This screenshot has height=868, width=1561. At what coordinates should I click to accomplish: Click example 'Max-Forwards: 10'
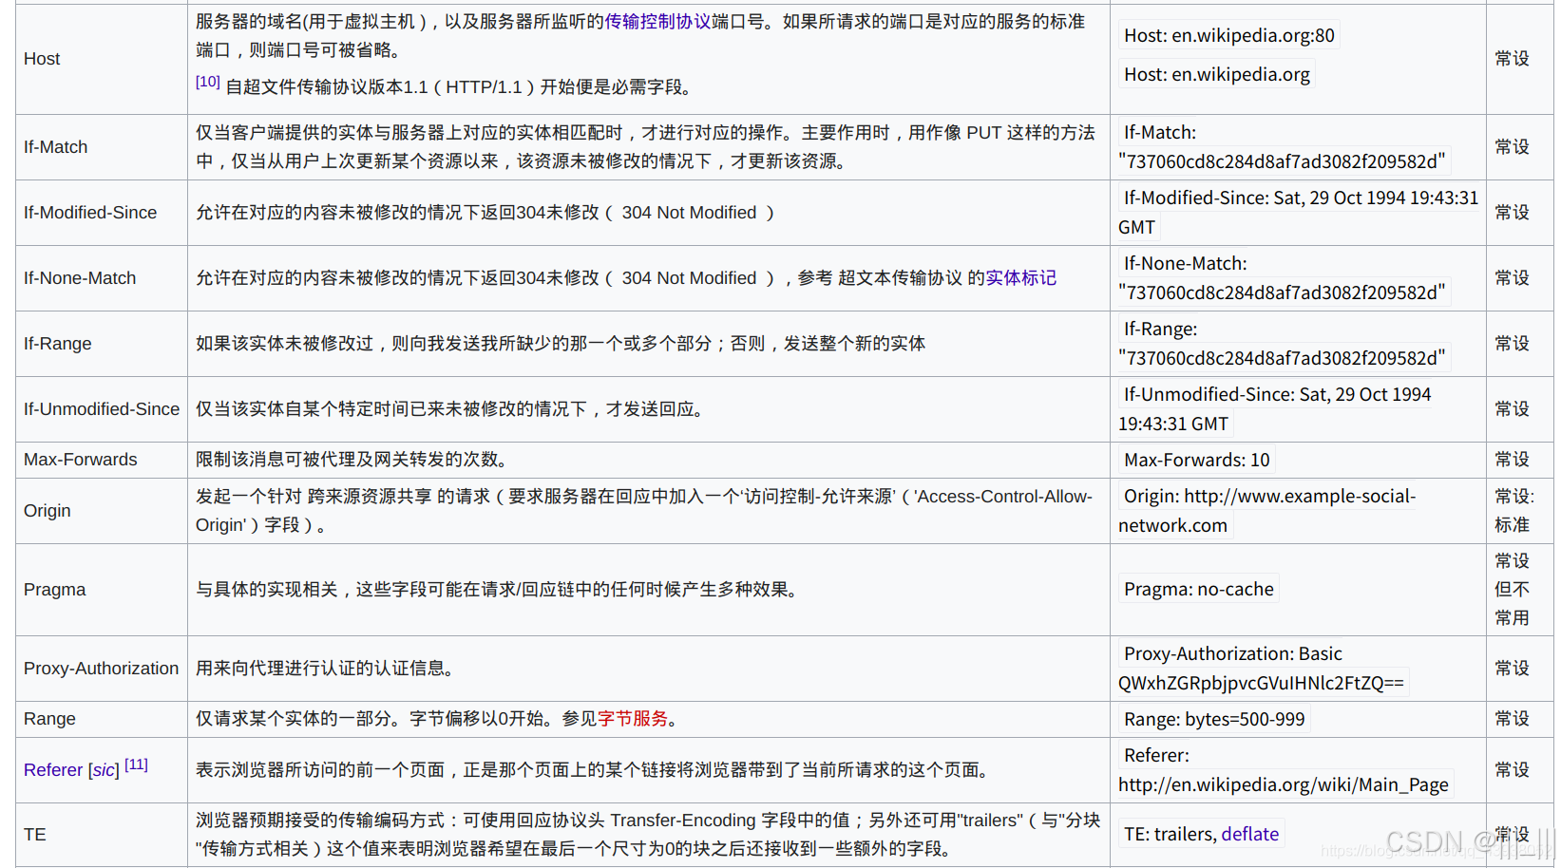tap(1197, 460)
